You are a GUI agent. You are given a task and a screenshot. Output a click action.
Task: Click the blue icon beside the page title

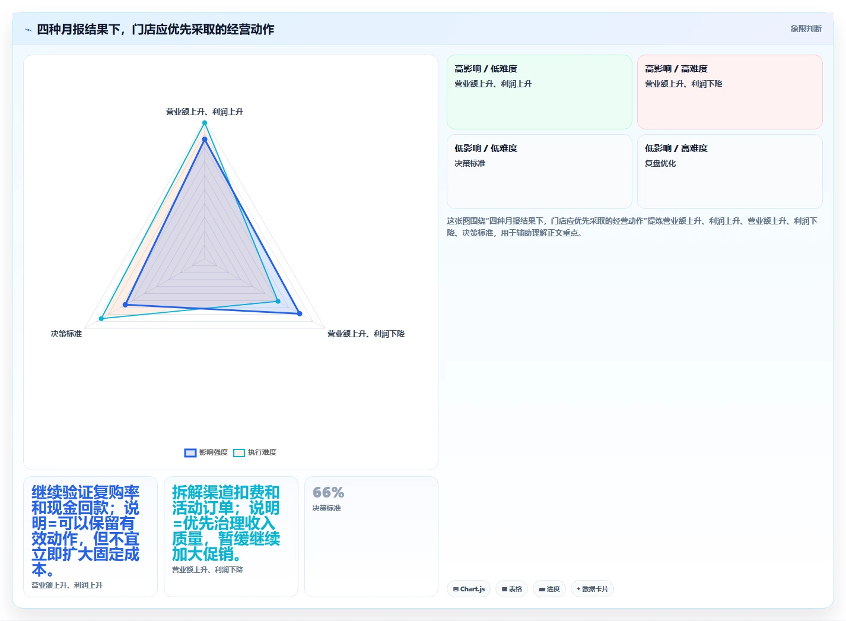pos(28,30)
